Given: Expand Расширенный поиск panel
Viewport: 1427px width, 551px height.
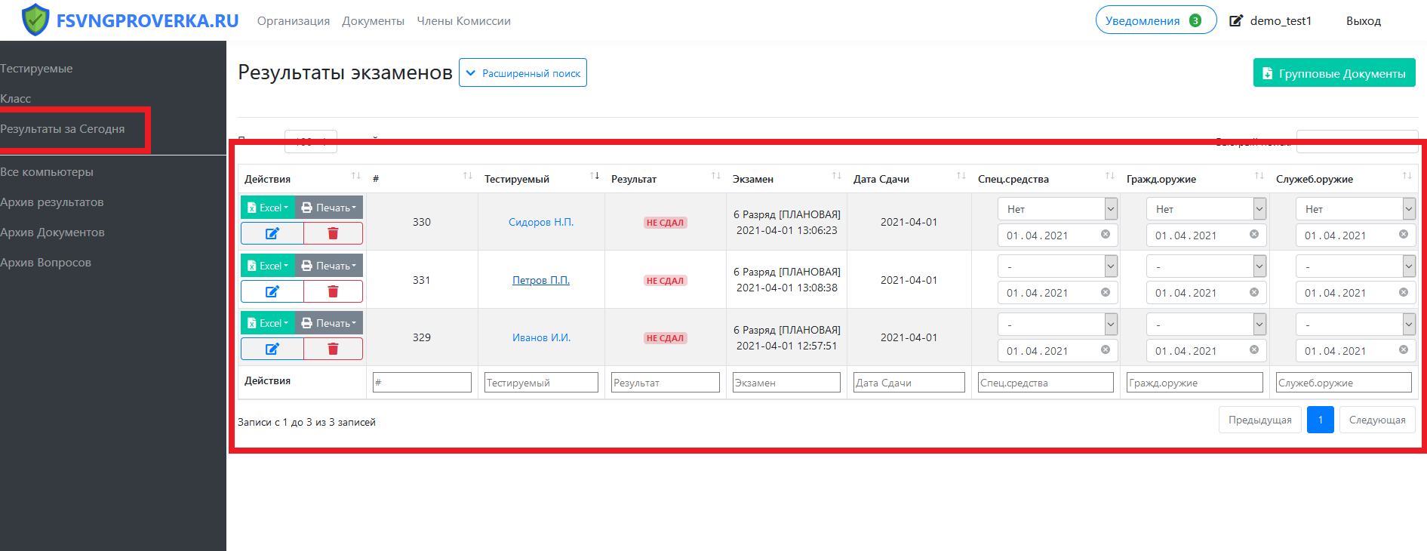Looking at the screenshot, I should click(523, 73).
